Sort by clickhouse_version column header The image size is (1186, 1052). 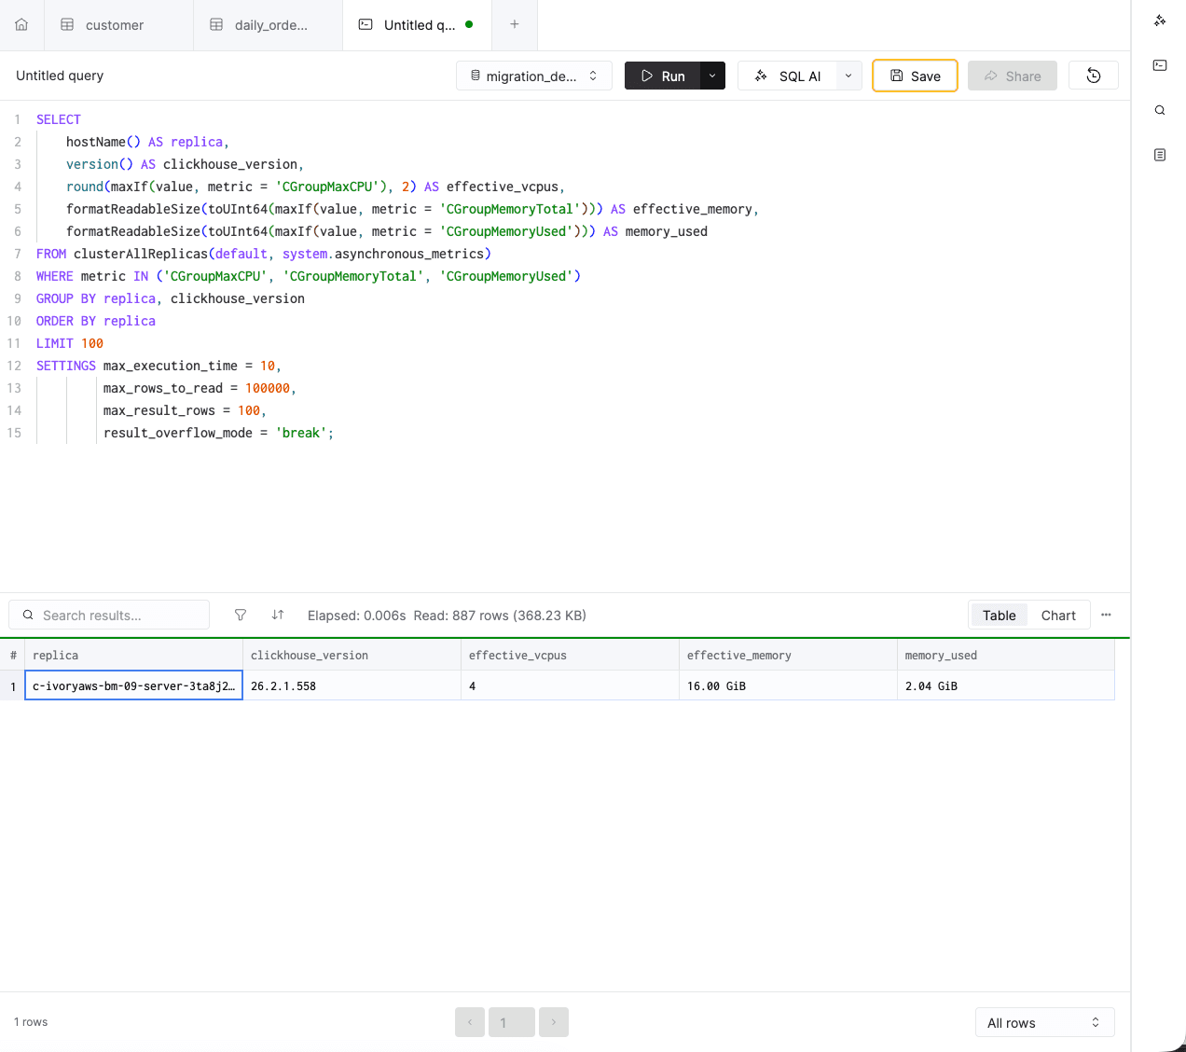tap(352, 655)
